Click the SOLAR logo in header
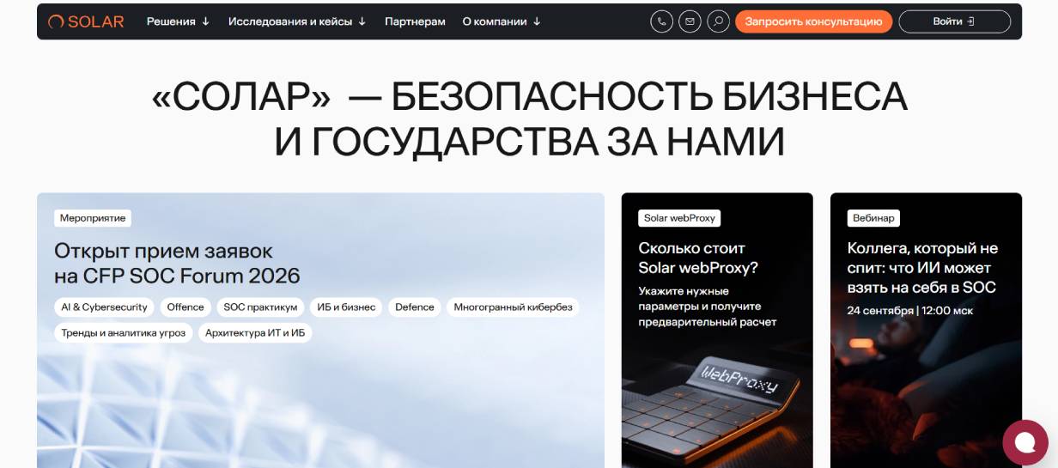Viewport: 1058px width, 468px height. pos(86,21)
